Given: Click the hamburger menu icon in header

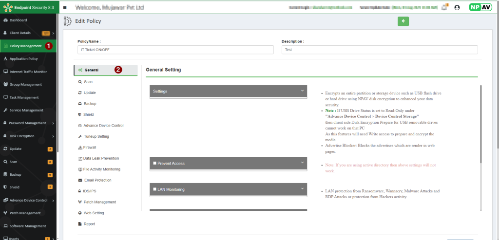Looking at the screenshot, I should coord(65,8).
